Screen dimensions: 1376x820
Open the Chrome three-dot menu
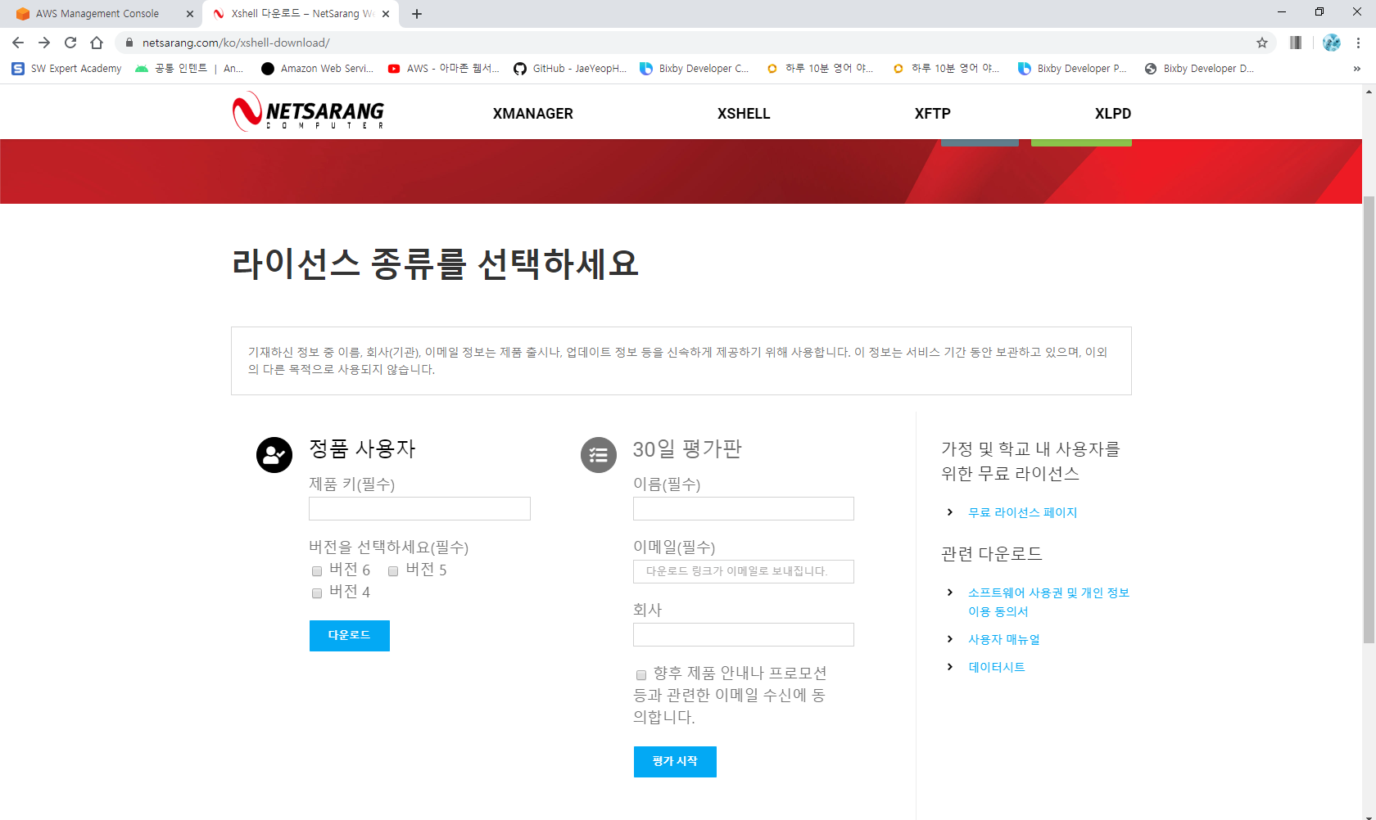point(1358,43)
